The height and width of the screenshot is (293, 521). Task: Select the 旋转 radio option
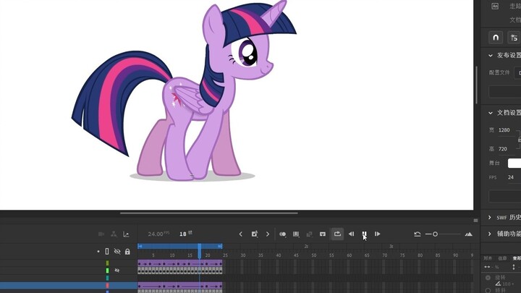pyautogui.click(x=488, y=278)
